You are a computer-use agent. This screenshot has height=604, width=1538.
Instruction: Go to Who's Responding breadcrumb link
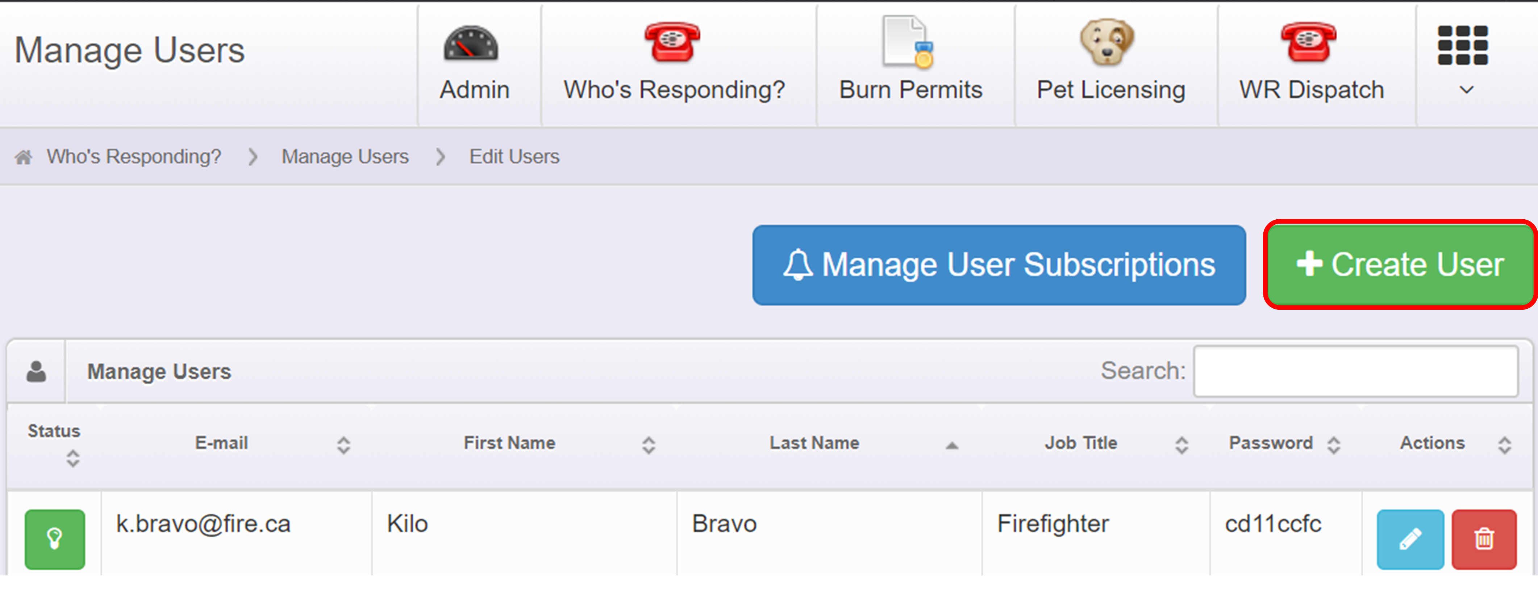[x=134, y=157]
